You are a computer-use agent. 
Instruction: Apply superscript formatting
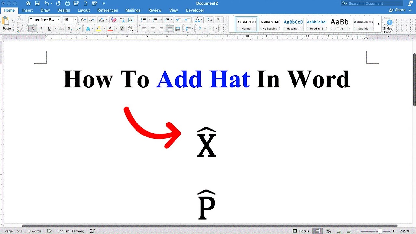point(78,29)
